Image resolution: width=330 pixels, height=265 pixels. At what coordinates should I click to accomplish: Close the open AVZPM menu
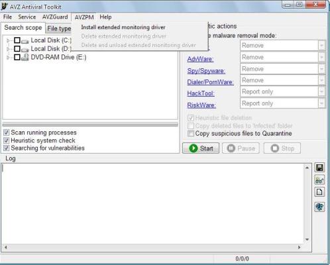(84, 17)
